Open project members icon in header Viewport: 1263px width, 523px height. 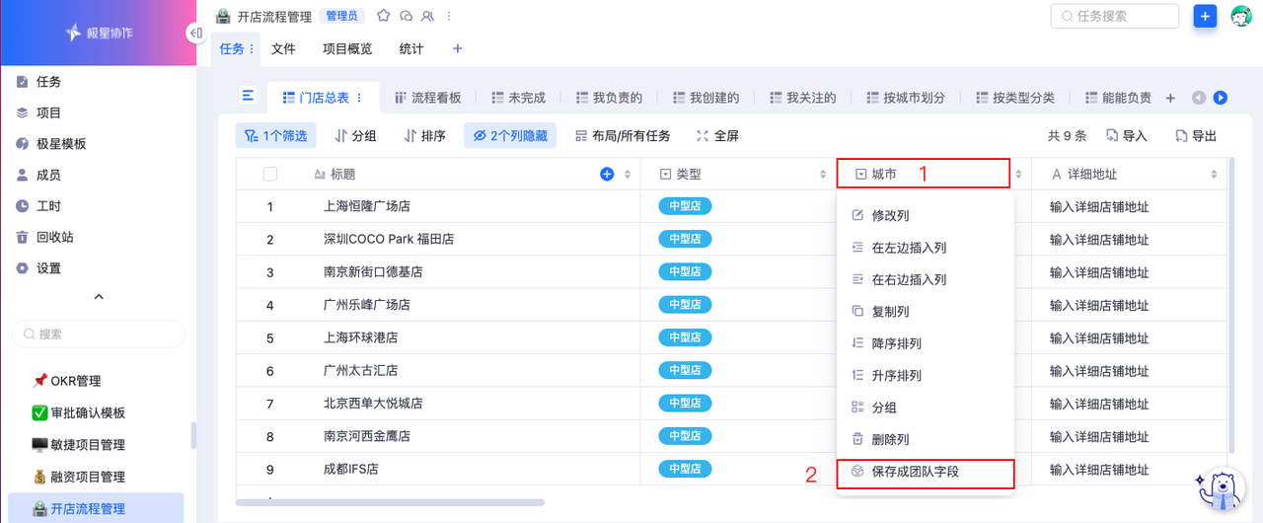[x=427, y=16]
